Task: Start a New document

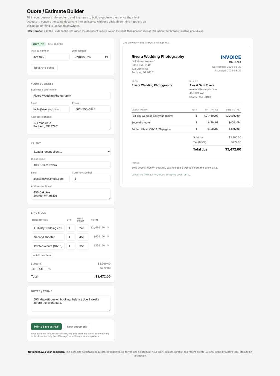Action: (x=77, y=326)
